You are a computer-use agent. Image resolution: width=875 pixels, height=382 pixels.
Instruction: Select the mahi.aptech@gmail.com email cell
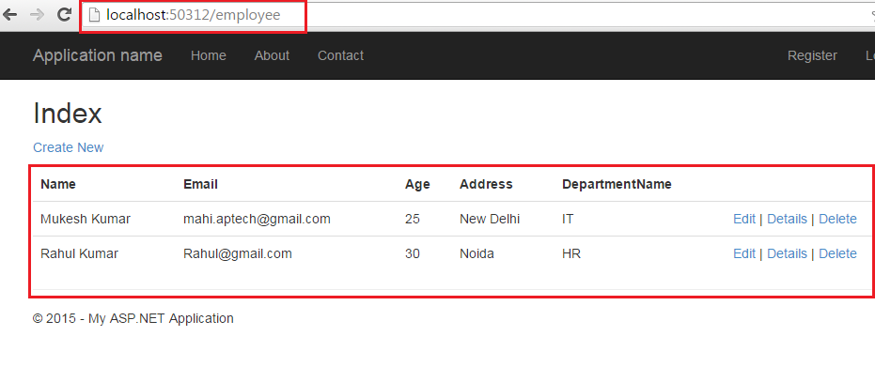(257, 220)
